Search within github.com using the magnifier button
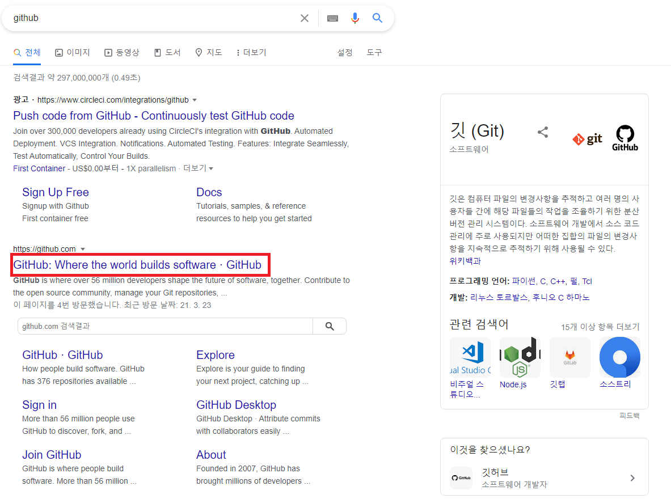The width and height of the screenshot is (671, 503). tap(329, 326)
